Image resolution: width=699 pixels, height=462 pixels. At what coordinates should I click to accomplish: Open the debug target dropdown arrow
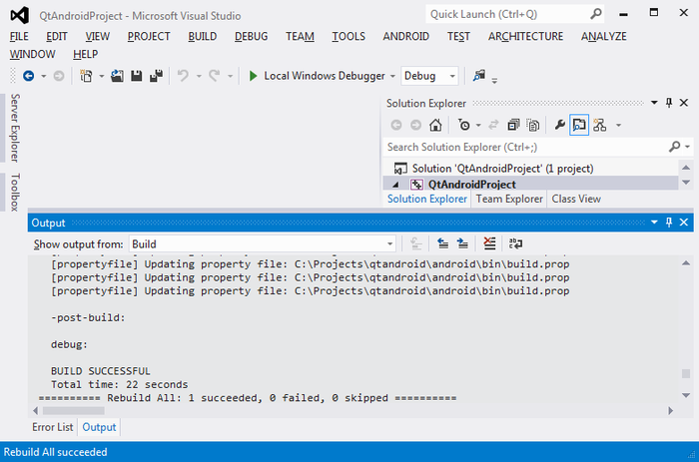click(392, 77)
